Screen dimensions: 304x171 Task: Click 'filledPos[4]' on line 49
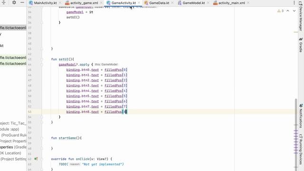pyautogui.click(x=116, y=91)
